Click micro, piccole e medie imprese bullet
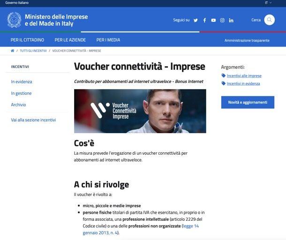Screen dimensions: 286x240 [x=112, y=206]
